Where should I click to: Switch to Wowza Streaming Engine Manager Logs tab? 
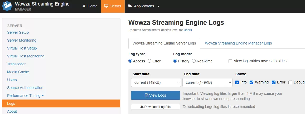pyautogui.click(x=238, y=43)
